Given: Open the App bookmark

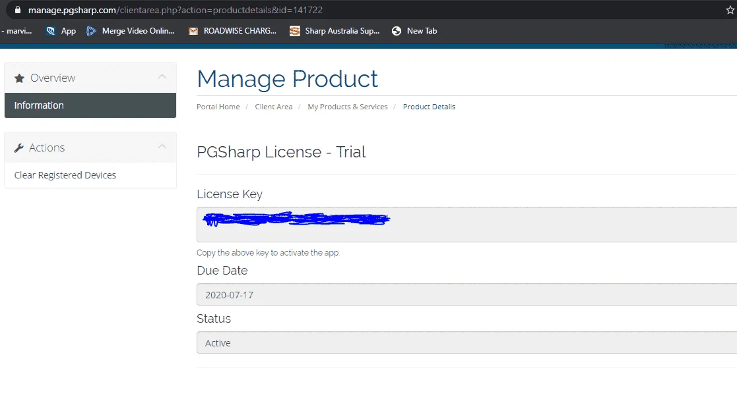Looking at the screenshot, I should coord(61,31).
